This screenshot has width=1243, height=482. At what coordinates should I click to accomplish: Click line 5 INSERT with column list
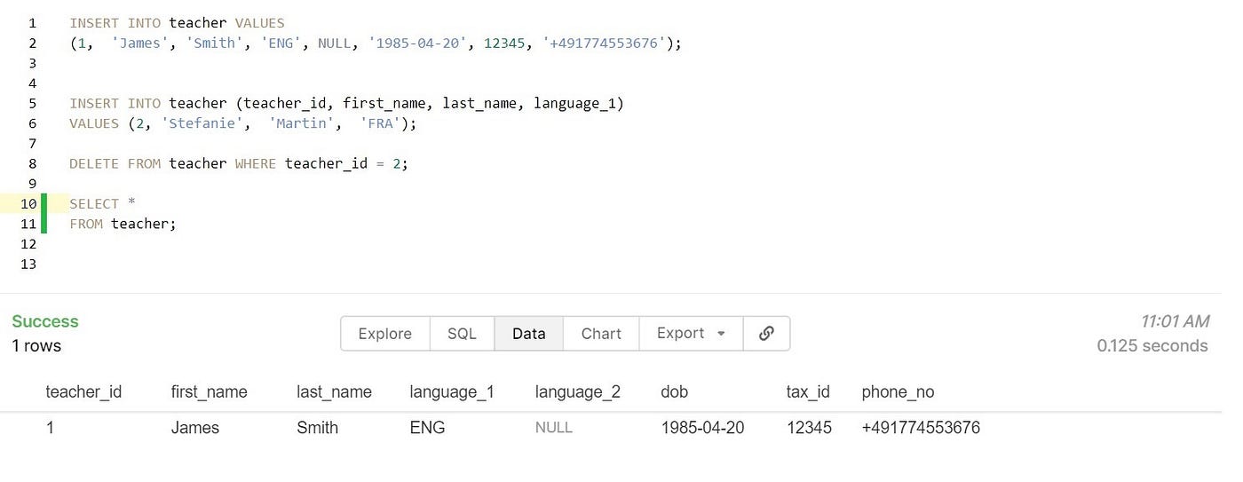tap(347, 103)
